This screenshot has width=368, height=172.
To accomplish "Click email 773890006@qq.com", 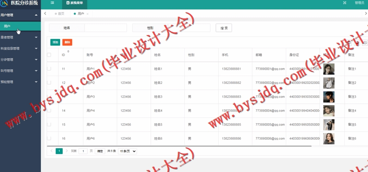I will [270, 138].
